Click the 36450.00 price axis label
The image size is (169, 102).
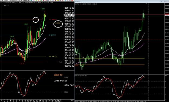(69, 50)
